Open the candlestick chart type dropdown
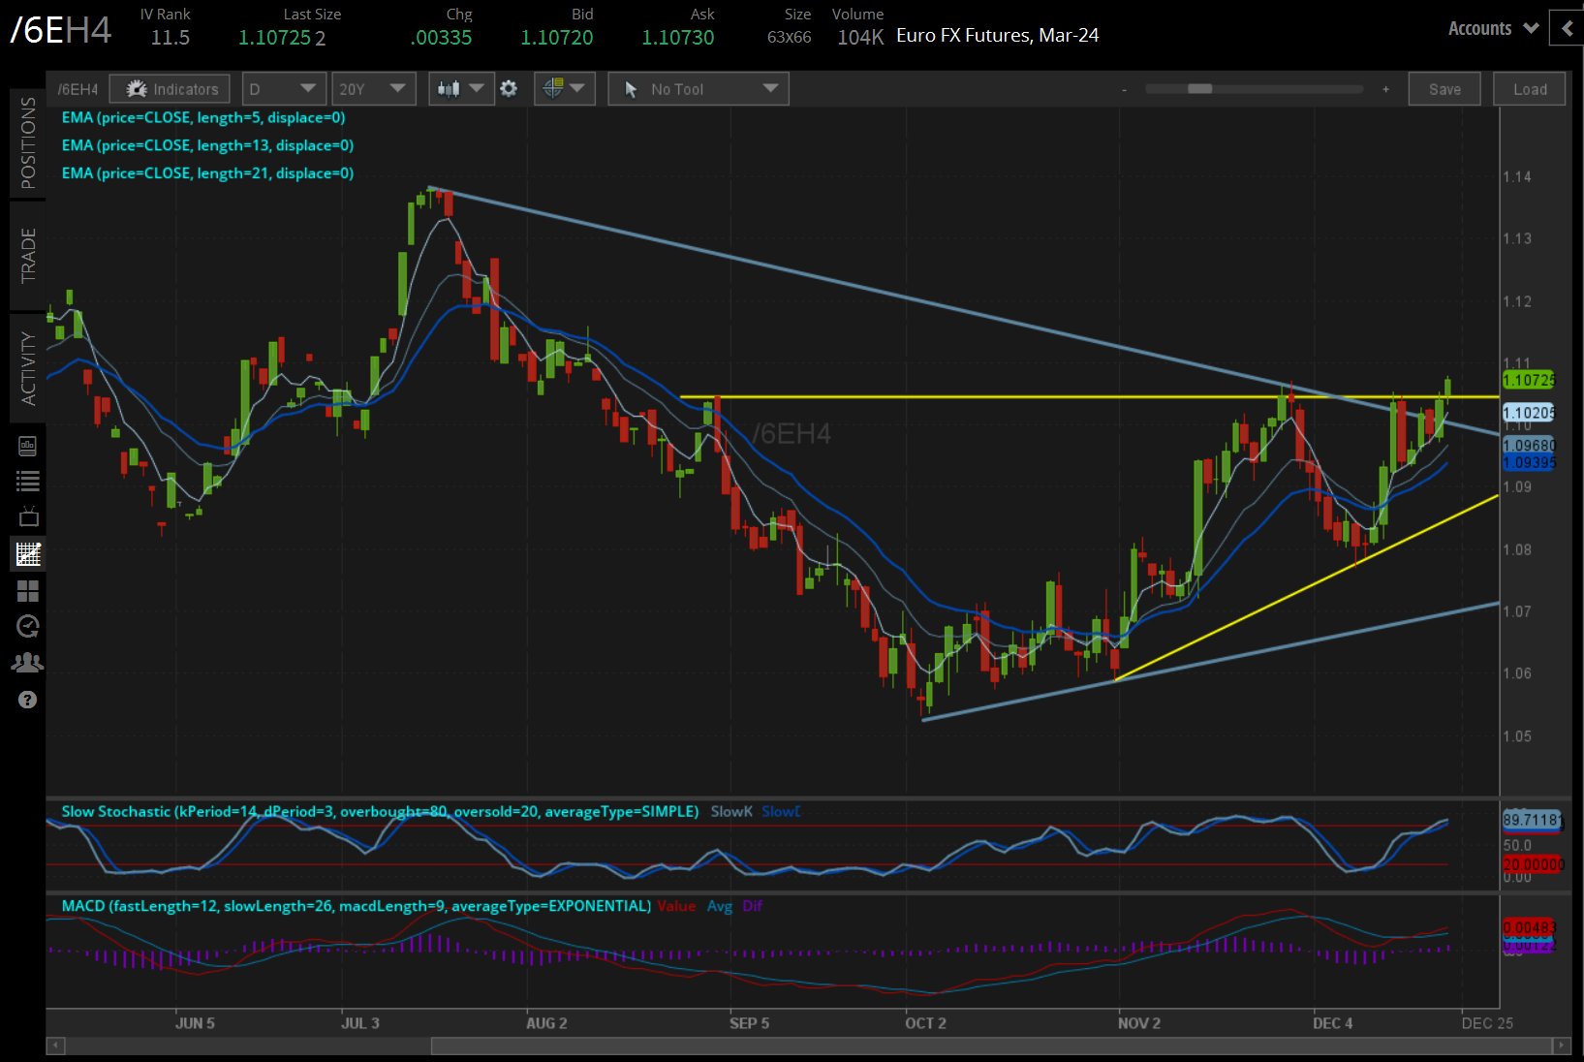The width and height of the screenshot is (1584, 1062). (461, 89)
